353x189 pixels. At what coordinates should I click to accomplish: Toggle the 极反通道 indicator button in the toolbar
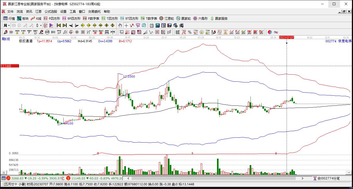45,25
